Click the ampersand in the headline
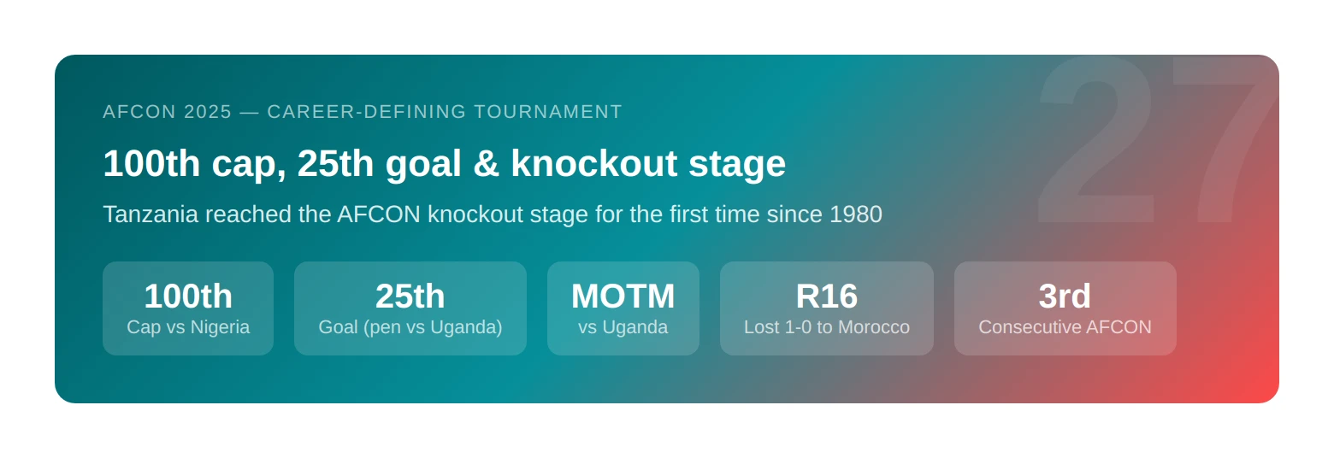The height and width of the screenshot is (458, 1334). (x=486, y=164)
